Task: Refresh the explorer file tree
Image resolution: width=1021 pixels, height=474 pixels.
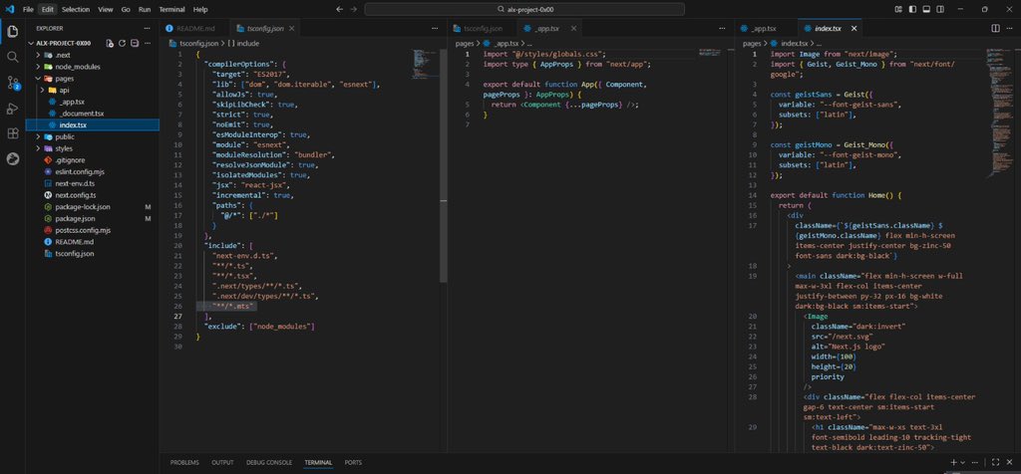Action: click(122, 43)
